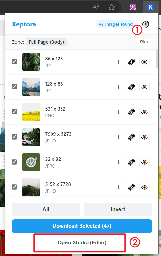Uncheck the 86 x 128 image checkbox

coord(14,62)
